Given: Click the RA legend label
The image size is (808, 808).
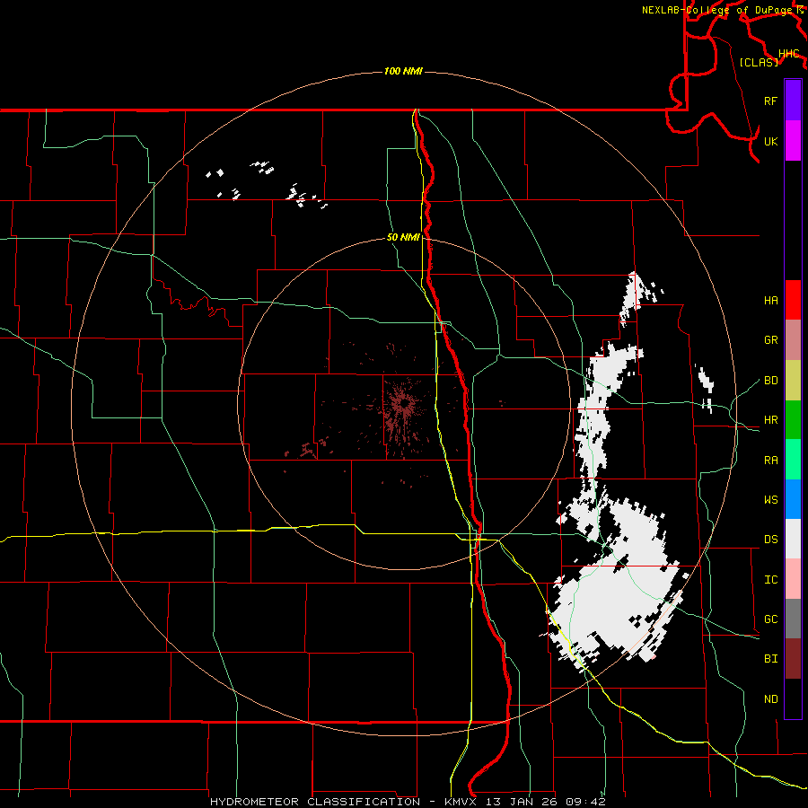Looking at the screenshot, I should 771,461.
